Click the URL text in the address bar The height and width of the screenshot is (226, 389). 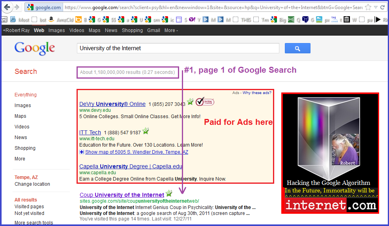tap(213, 8)
